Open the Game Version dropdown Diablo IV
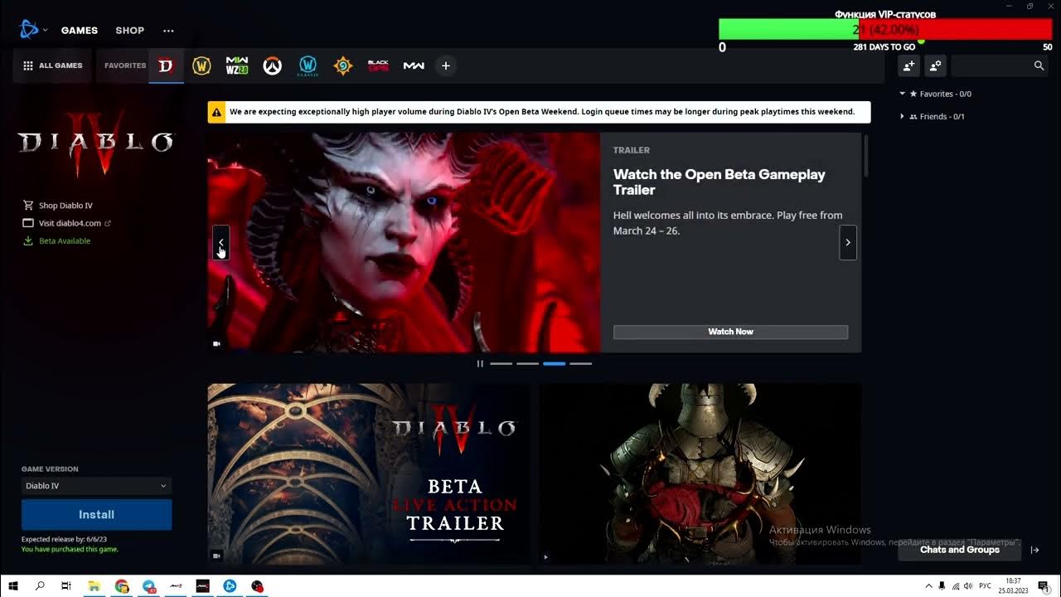Image resolution: width=1061 pixels, height=597 pixels. 96,486
